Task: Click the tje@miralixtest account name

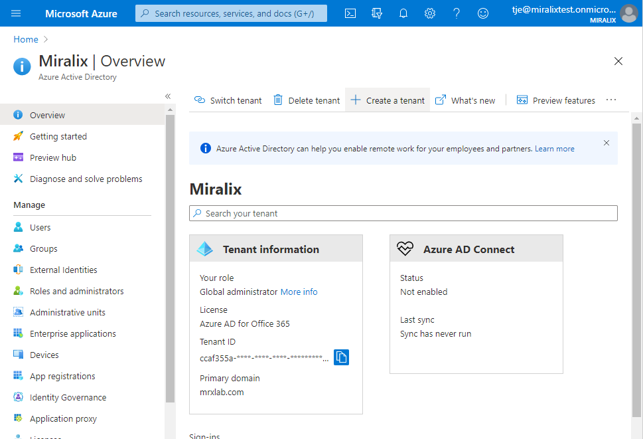Action: (x=564, y=9)
